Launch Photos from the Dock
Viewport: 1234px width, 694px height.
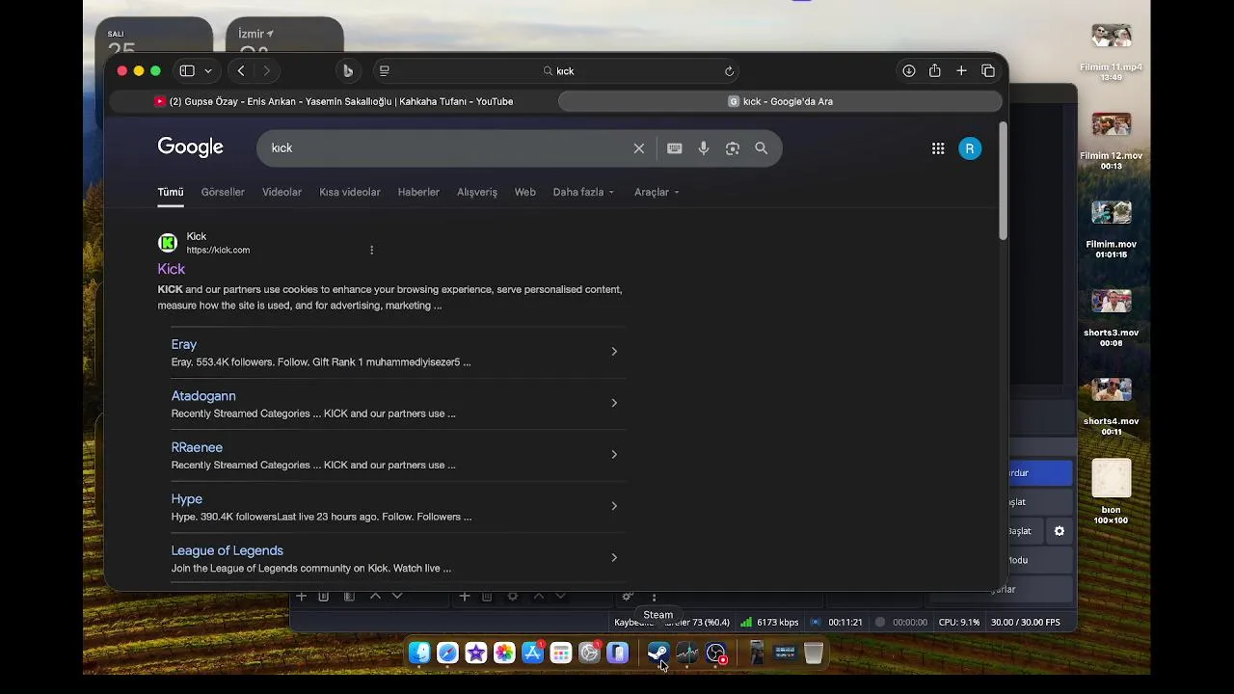click(x=504, y=654)
